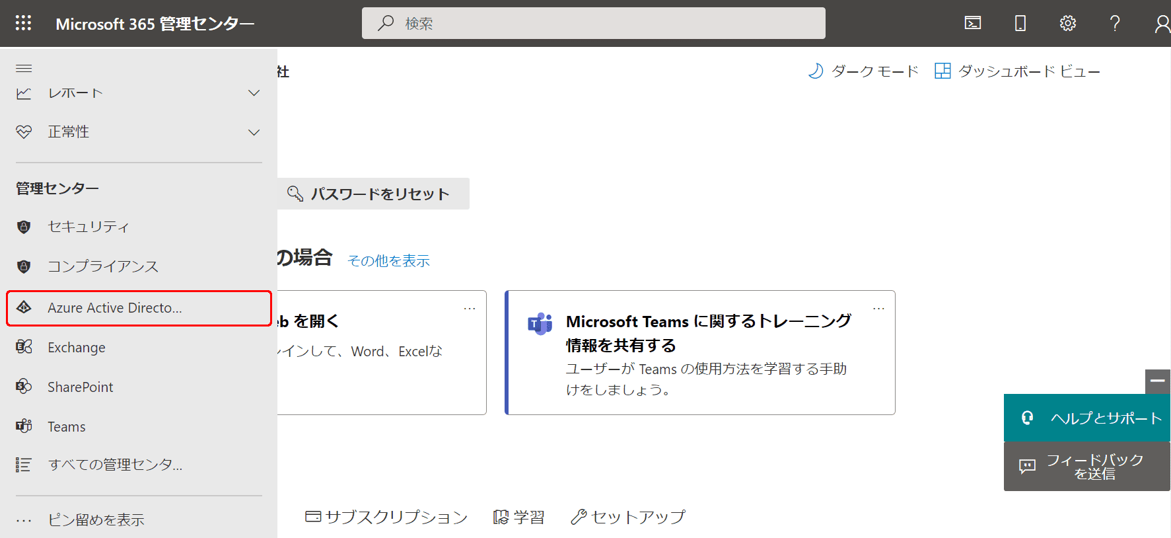Click the show pinned ellipsis icon
The image size is (1171, 538).
[x=24, y=520]
